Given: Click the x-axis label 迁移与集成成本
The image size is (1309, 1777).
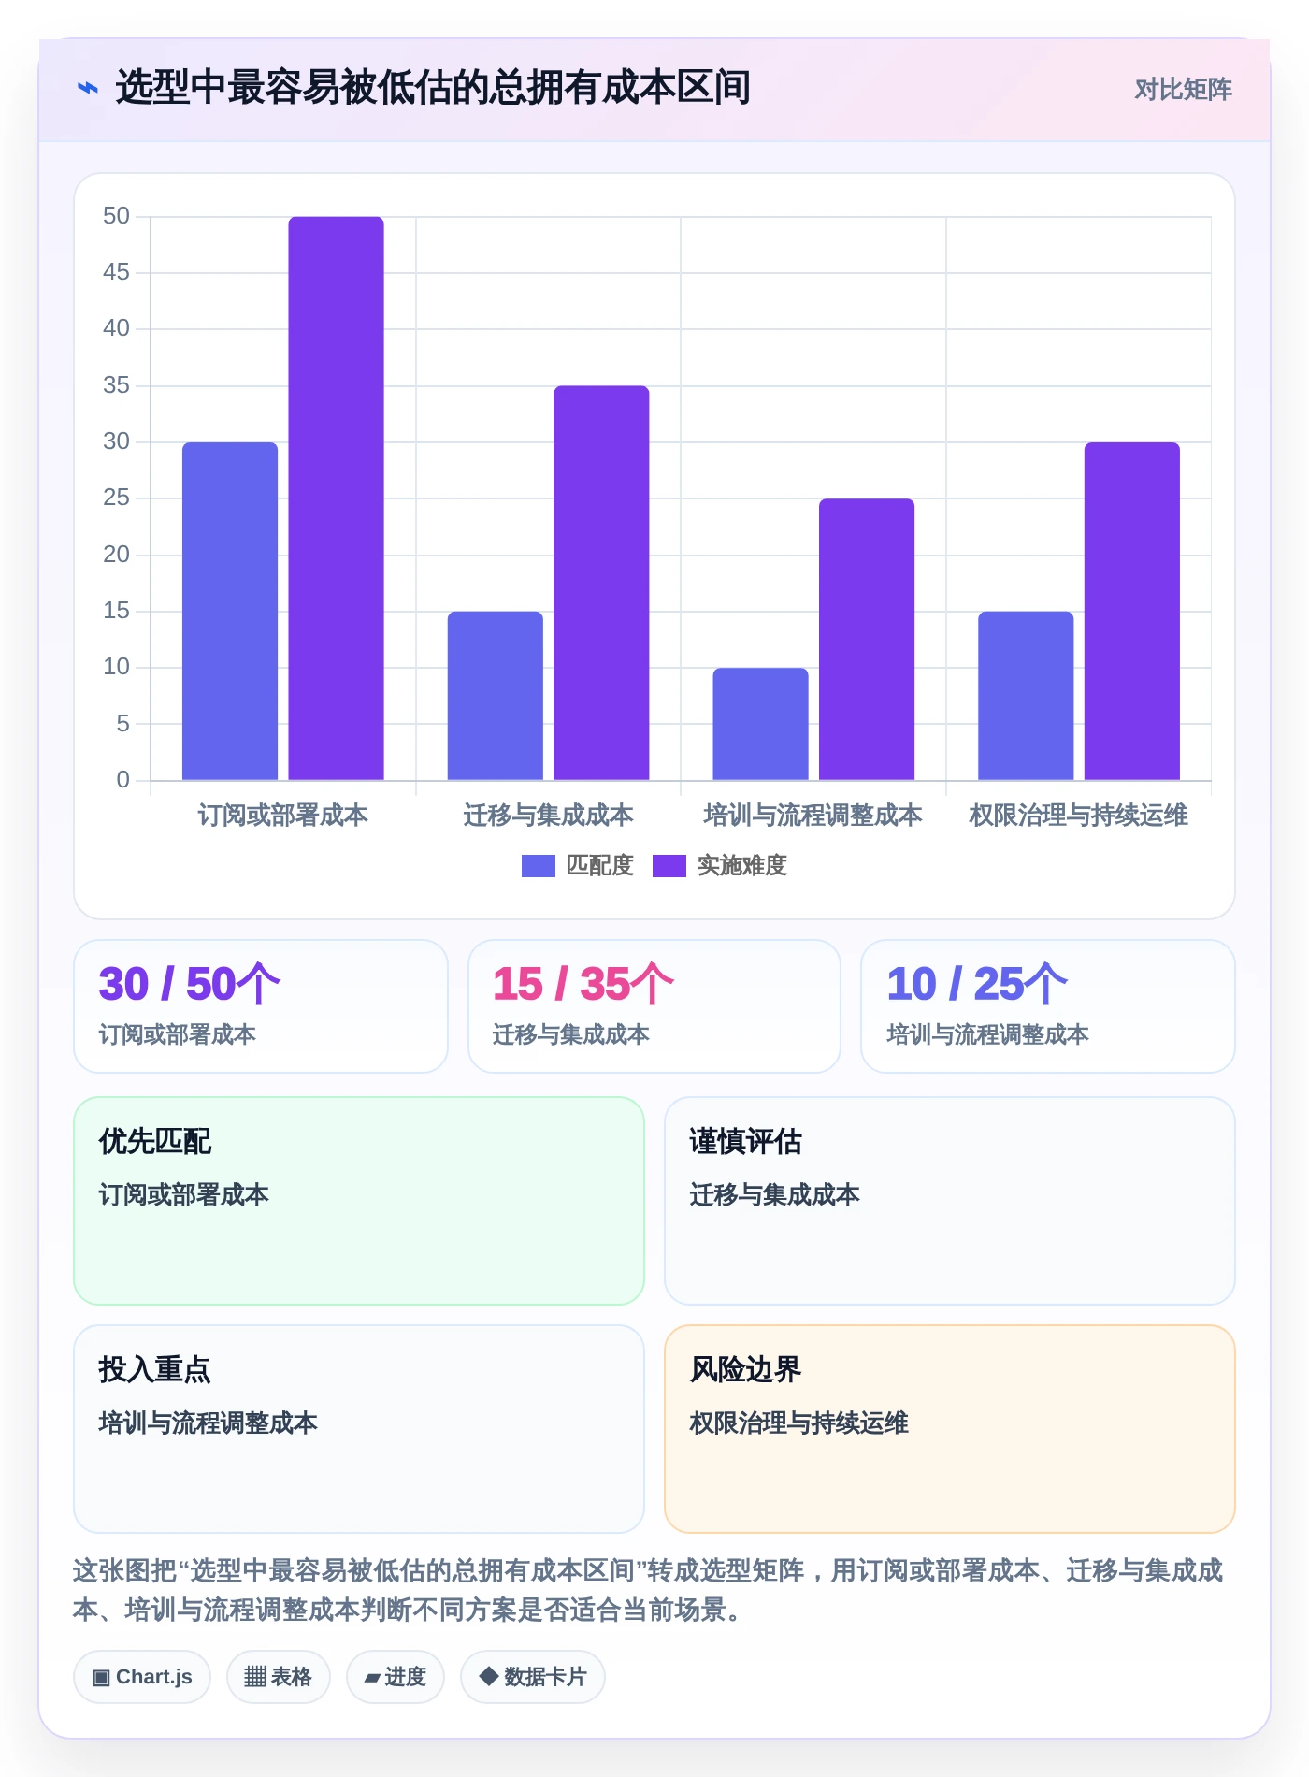Looking at the screenshot, I should tap(548, 816).
